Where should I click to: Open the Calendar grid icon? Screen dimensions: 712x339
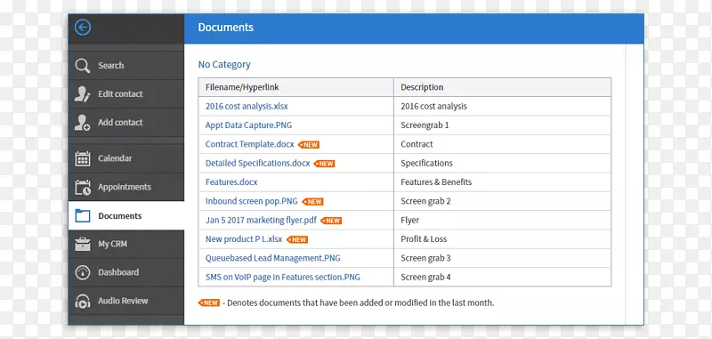pyautogui.click(x=83, y=158)
